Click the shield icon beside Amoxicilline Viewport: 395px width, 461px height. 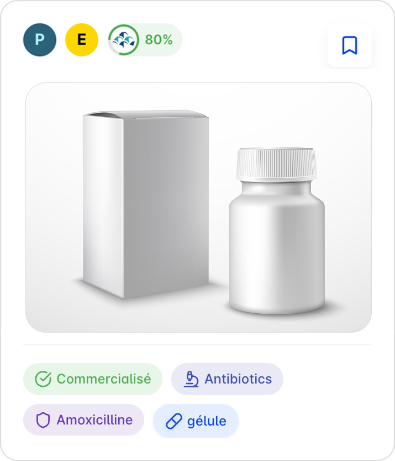pos(43,420)
